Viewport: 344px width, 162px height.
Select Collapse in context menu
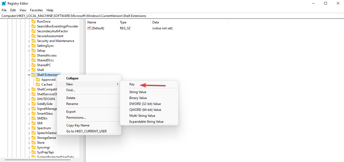(x=89, y=78)
